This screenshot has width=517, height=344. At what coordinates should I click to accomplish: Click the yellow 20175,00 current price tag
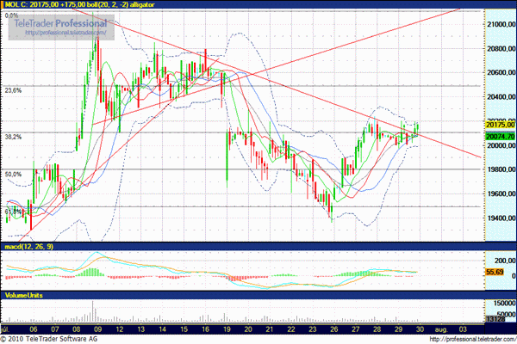499,124
